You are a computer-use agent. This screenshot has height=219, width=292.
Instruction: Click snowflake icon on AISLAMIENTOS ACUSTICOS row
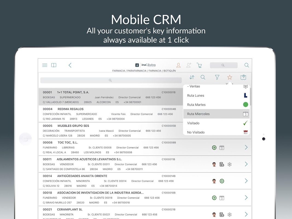230,165
